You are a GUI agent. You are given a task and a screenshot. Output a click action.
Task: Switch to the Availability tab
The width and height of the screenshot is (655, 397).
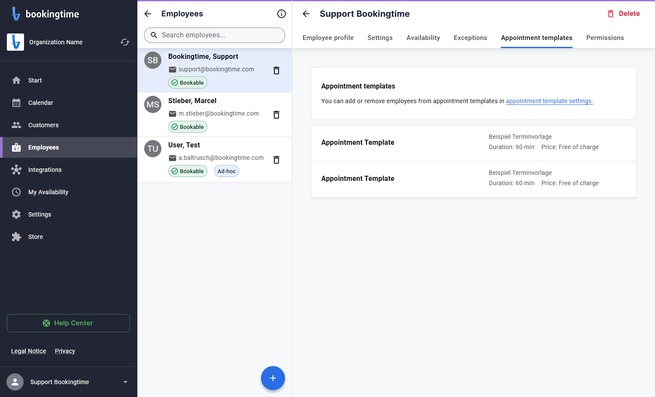pos(423,38)
